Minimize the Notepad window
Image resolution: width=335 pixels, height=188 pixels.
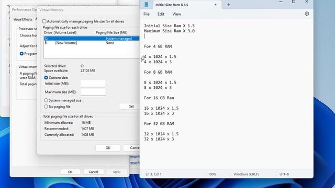(281, 2)
